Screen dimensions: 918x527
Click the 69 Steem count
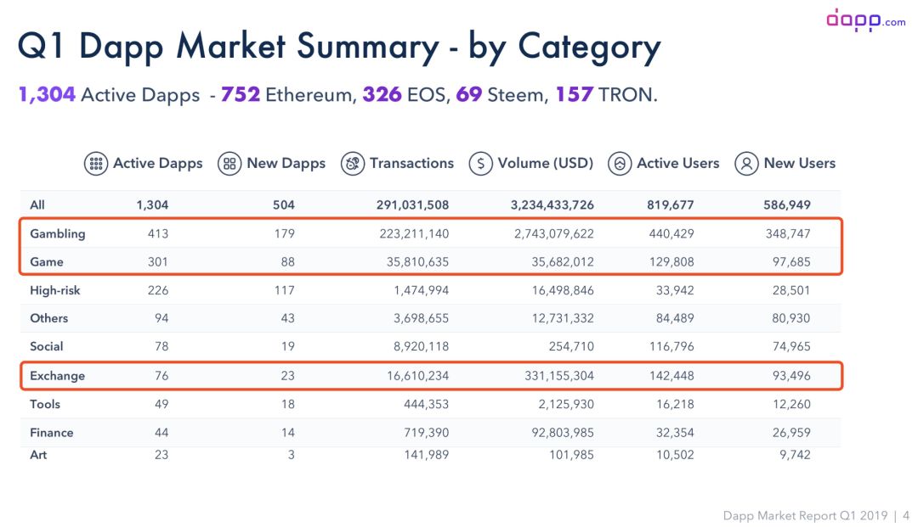tap(501, 95)
